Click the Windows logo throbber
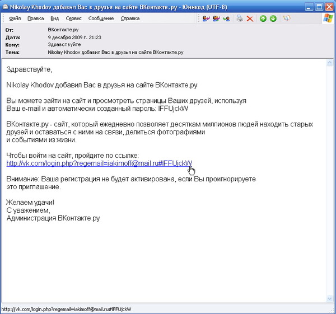Screen dimensions: 336x314 [328, 18]
